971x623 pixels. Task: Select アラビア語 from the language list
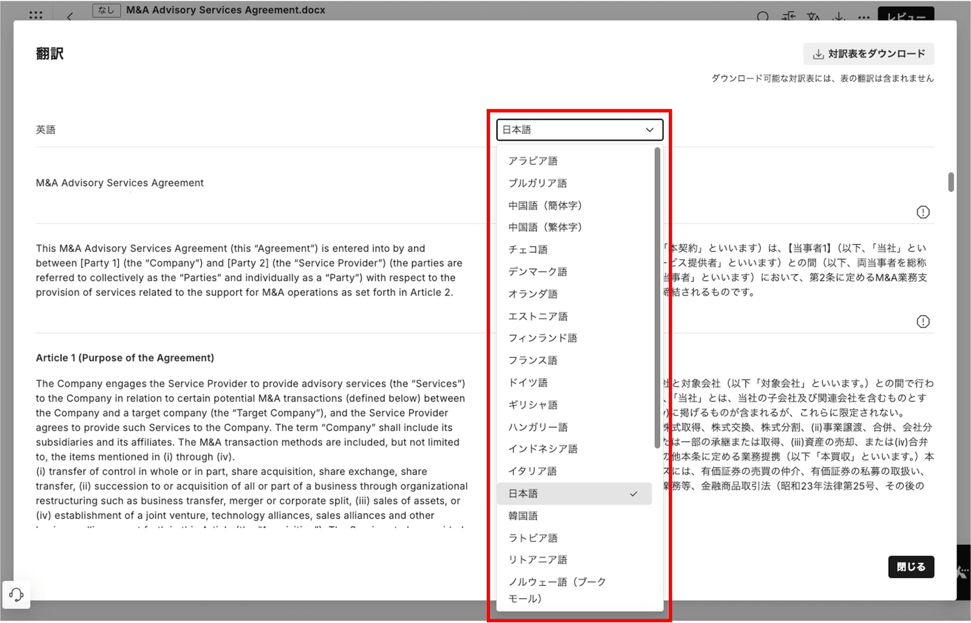pos(533,161)
